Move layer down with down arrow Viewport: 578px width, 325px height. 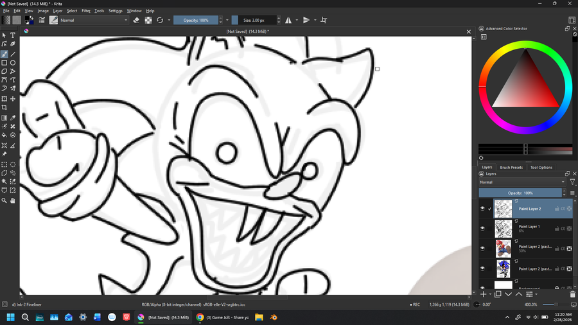[509, 294]
